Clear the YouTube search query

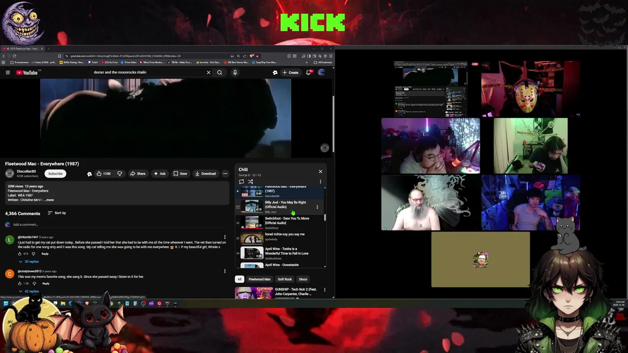click(209, 73)
